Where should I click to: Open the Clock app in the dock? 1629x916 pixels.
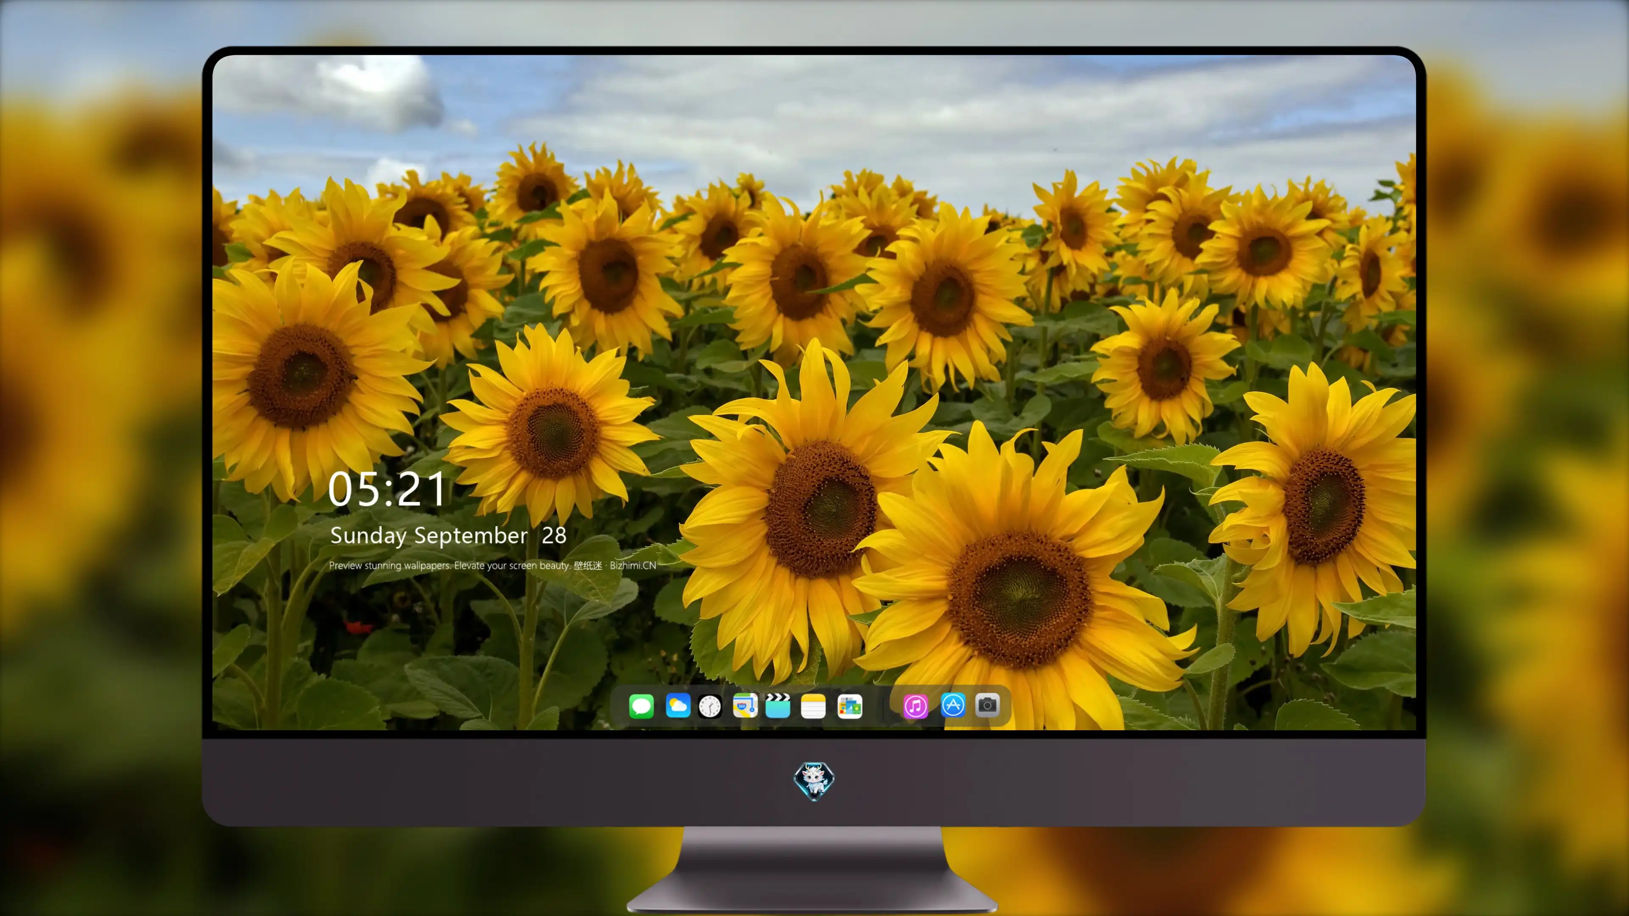pyautogui.click(x=710, y=706)
